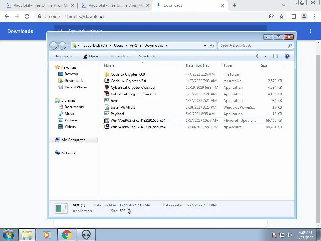This screenshot has width=321, height=241.
Task: Expand the recent pages dropdown next to forward button
Action: [68, 46]
